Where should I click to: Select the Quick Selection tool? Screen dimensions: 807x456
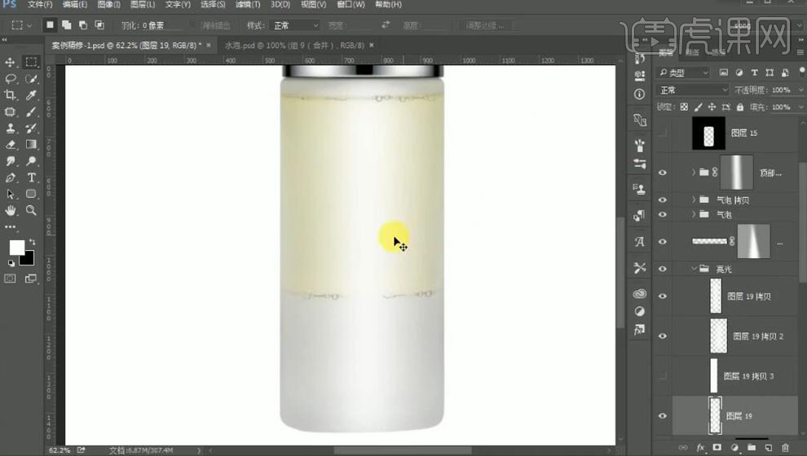(x=32, y=79)
